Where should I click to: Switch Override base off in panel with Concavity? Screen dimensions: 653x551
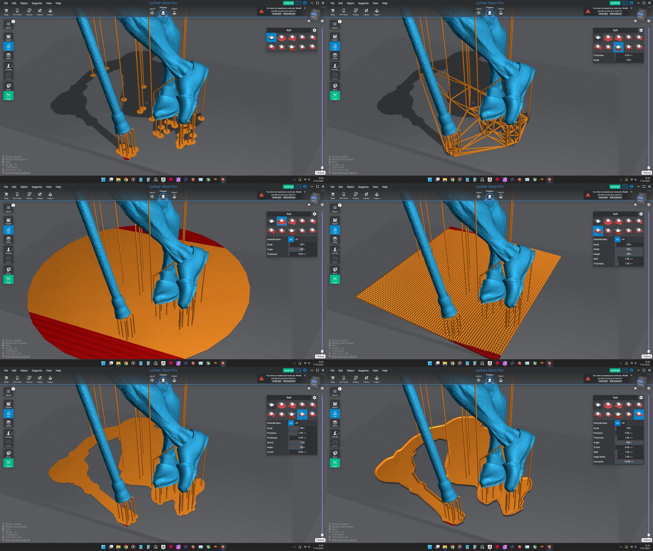click(623, 423)
